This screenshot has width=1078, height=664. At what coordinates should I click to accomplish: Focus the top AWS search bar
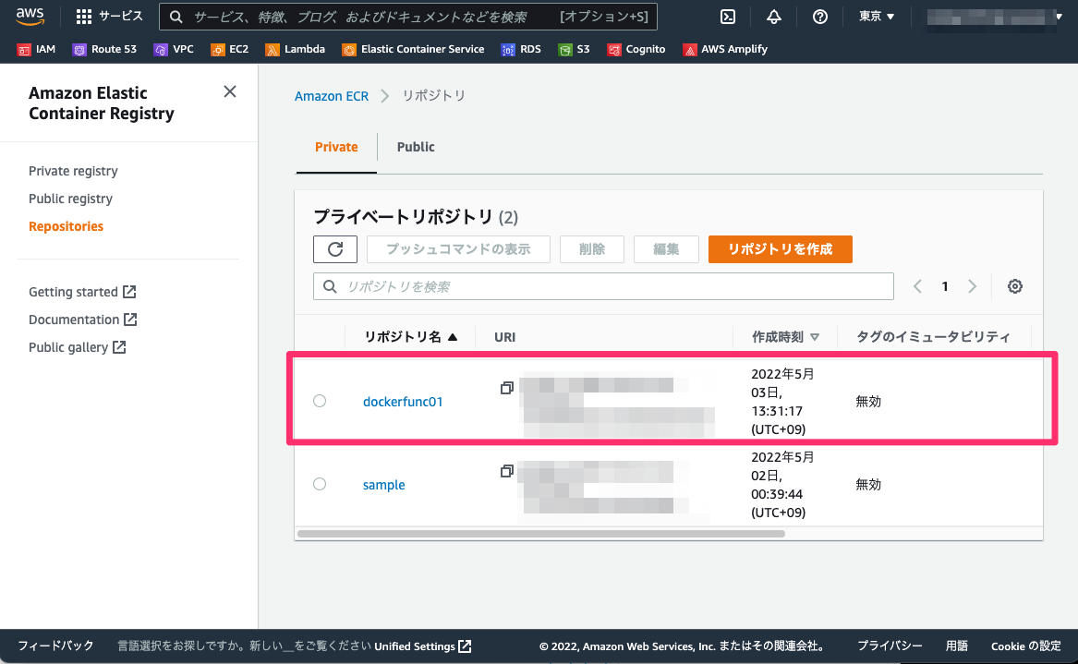407,17
